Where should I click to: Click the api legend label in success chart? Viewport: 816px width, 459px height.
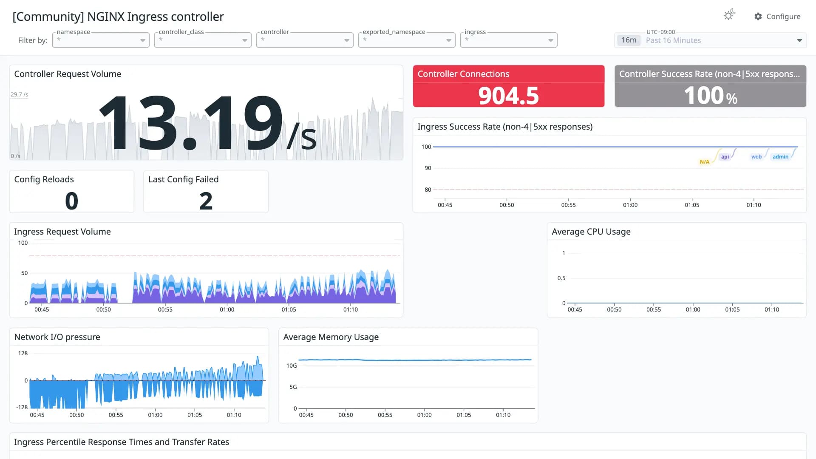[x=725, y=157]
